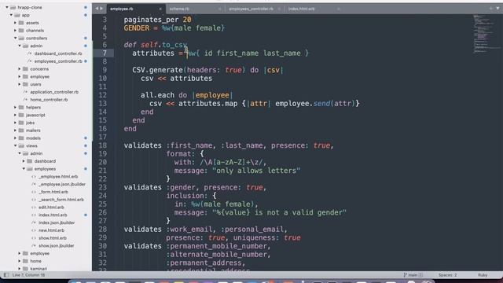Click Line 7, Column 18 in status bar
Image resolution: width=503 pixels, height=283 pixels.
(28, 275)
